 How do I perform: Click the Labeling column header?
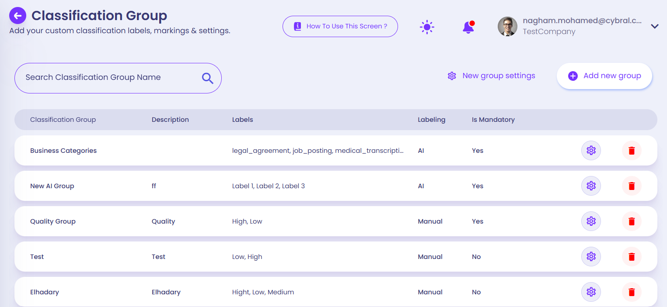pyautogui.click(x=431, y=120)
